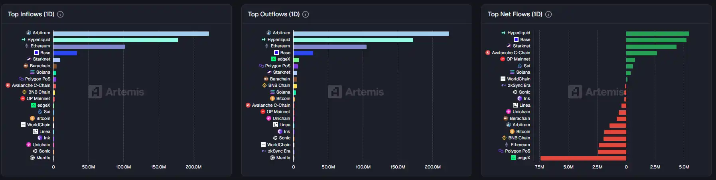The width and height of the screenshot is (716, 180).
Task: Click the Starknet green bar in Top Net Flows
Action: click(651, 47)
